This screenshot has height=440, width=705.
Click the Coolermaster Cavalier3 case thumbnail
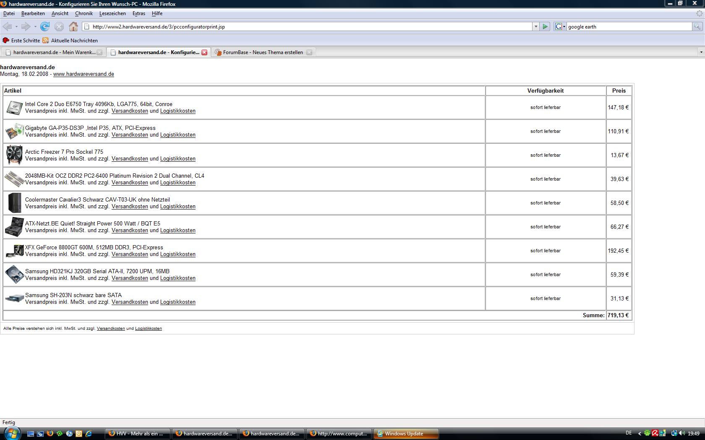pos(15,203)
